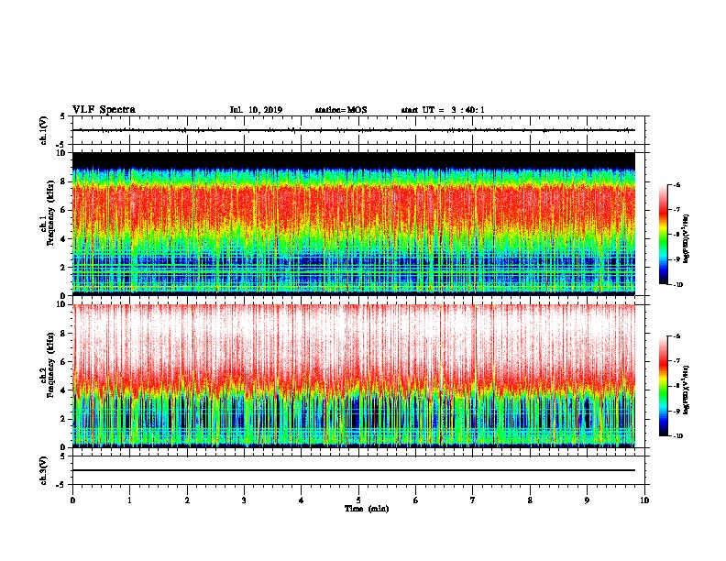This screenshot has height=561, width=726.
Task: Click time axis tick label 9
Action: (x=587, y=500)
